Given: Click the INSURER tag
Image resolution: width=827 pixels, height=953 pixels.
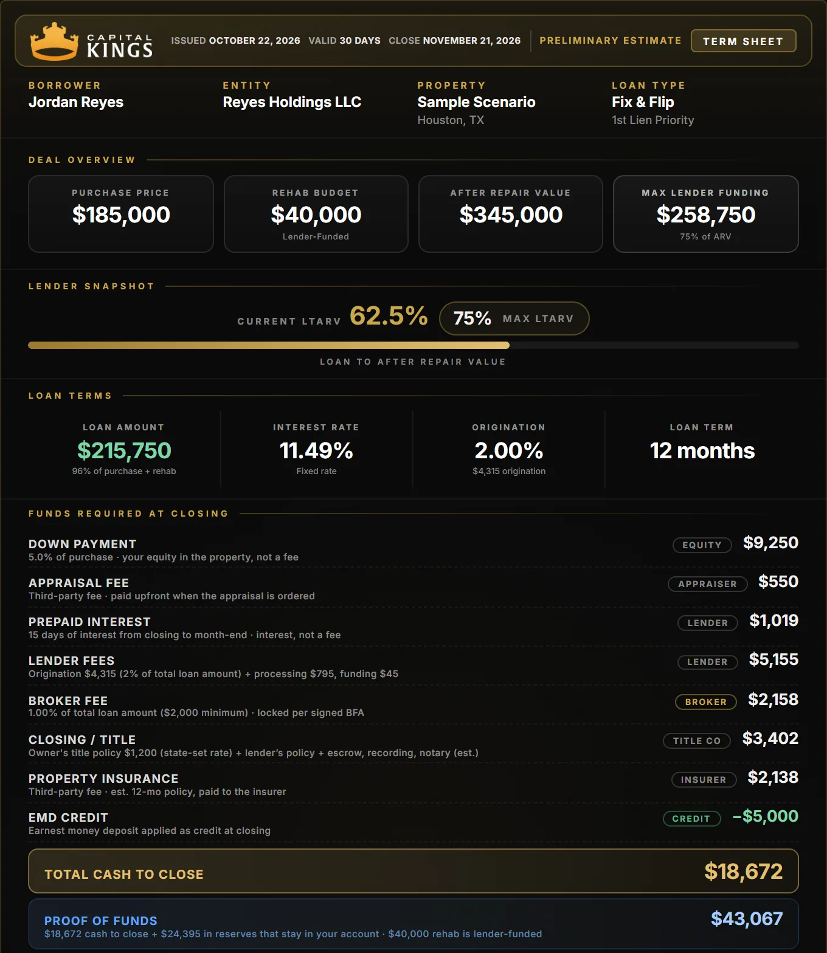Looking at the screenshot, I should pos(704,780).
